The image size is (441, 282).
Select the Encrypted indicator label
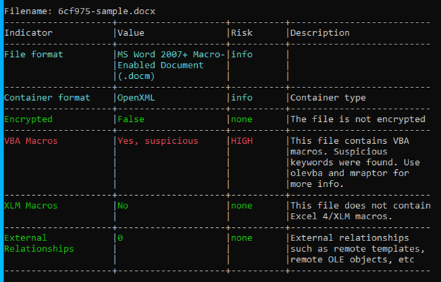pyautogui.click(x=28, y=119)
